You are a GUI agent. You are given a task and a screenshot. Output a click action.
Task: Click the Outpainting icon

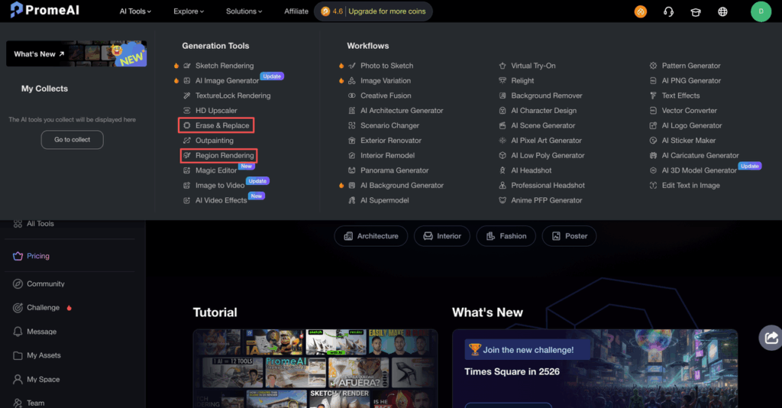187,140
